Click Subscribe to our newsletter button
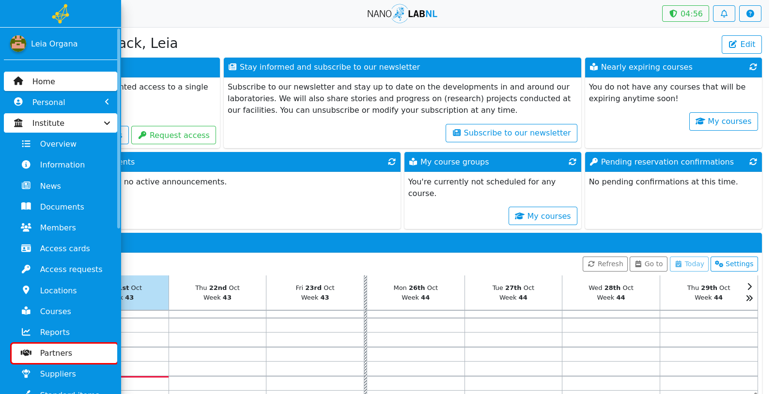 511,133
